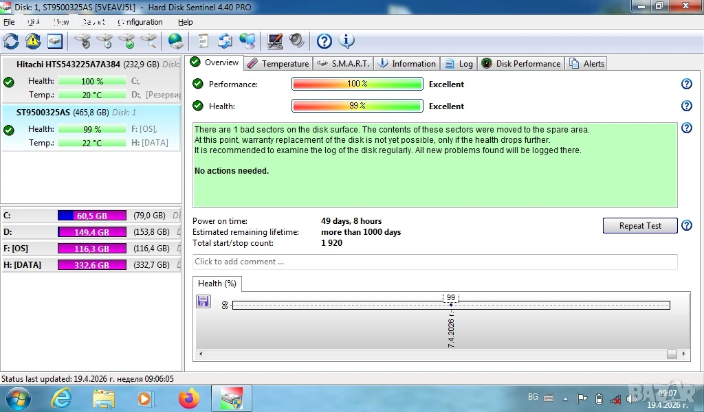Screen dimensions: 704x412
Task: Click the graph scrollbar left arrow
Action: (x=201, y=354)
